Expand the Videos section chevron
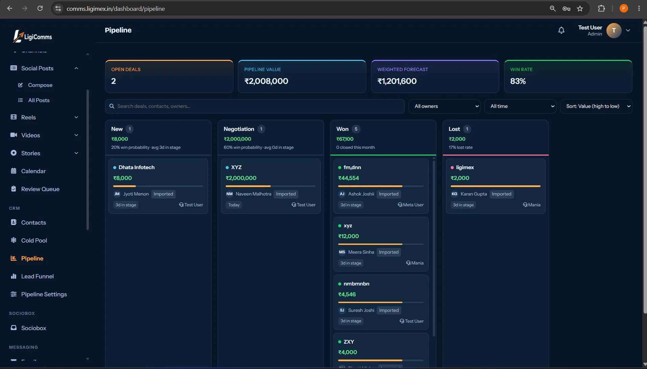Viewport: 647px width, 369px height. pyautogui.click(x=76, y=135)
